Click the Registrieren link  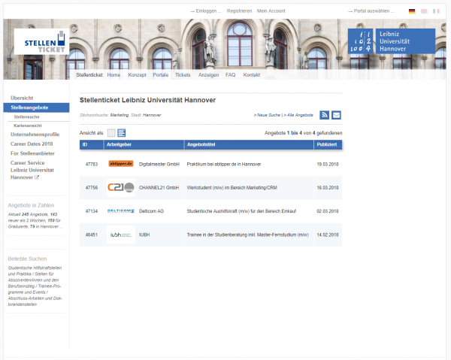click(239, 11)
